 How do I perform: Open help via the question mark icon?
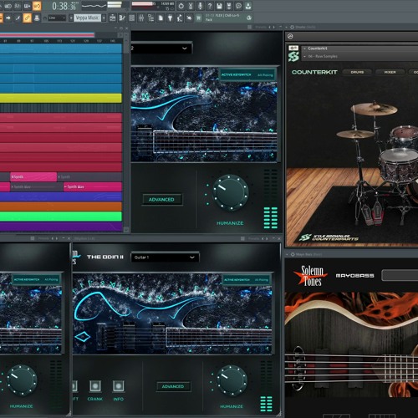[209, 6]
